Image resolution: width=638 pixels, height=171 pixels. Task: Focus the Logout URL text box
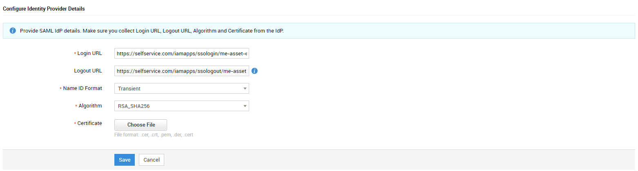(x=182, y=71)
